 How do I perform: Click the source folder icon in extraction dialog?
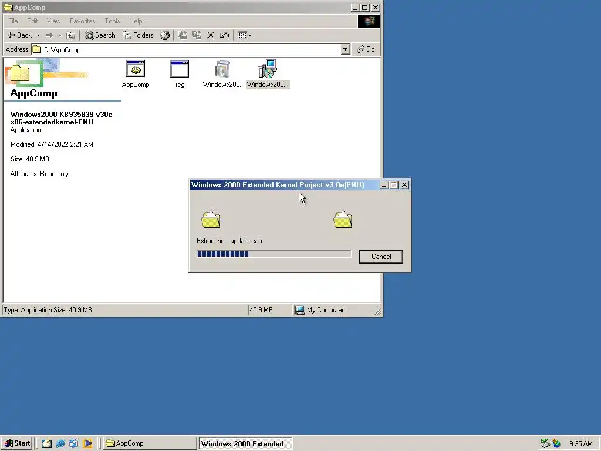pyautogui.click(x=211, y=220)
